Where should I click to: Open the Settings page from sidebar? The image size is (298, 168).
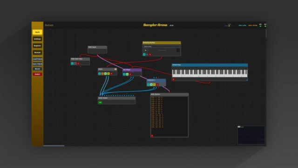click(x=37, y=39)
